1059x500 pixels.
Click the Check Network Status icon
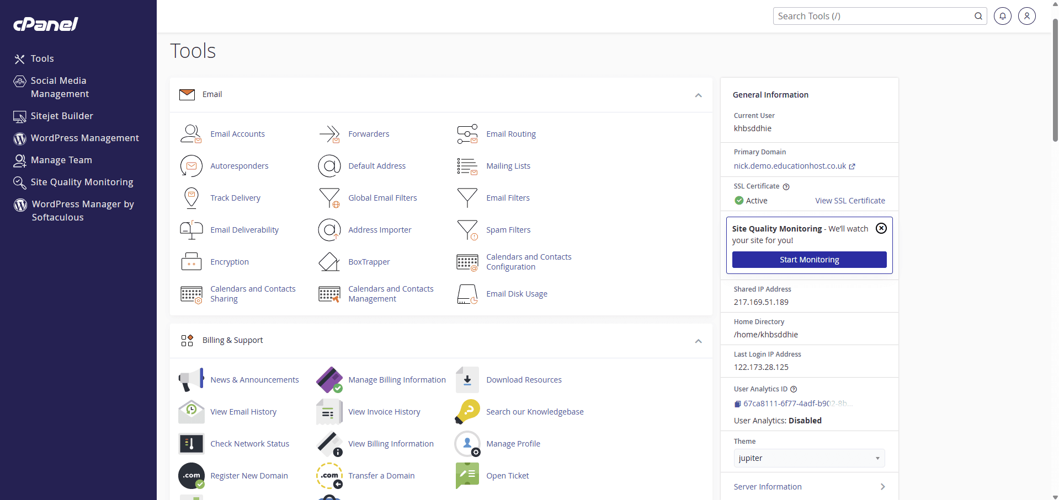191,444
